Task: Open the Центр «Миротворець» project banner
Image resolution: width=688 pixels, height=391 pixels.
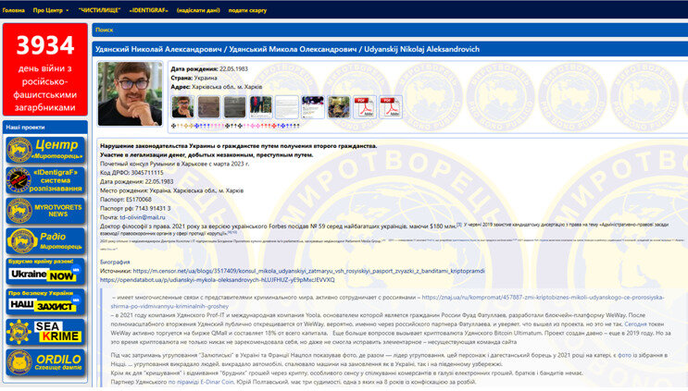Action: coord(45,150)
